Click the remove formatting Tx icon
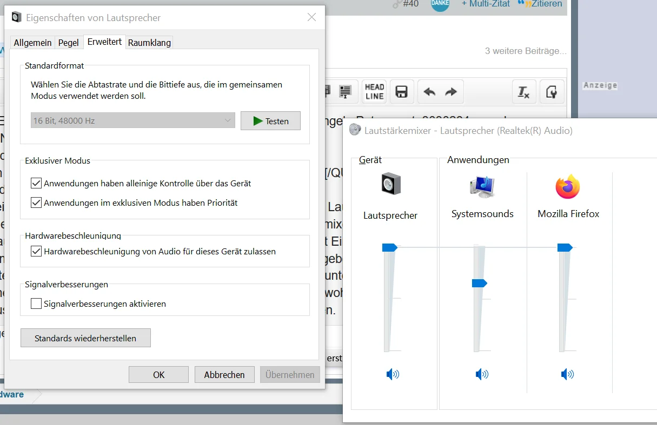Viewport: 657px width, 425px height. pyautogui.click(x=523, y=91)
